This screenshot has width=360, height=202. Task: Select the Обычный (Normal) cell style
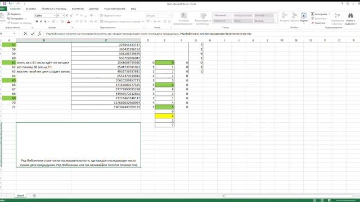[x=223, y=16]
